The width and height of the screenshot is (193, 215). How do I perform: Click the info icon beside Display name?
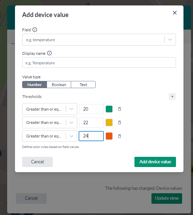pyautogui.click(x=49, y=53)
